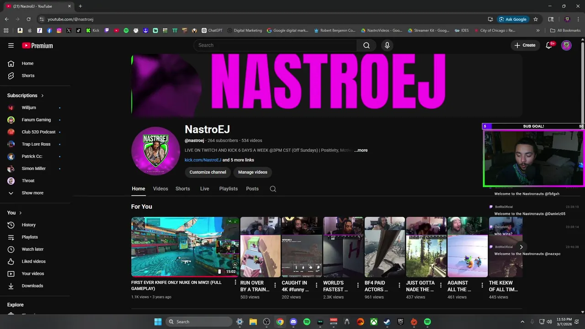Open options for FIRST EVER KNIFE ONLY video
This screenshot has width=585, height=329.
click(235, 283)
